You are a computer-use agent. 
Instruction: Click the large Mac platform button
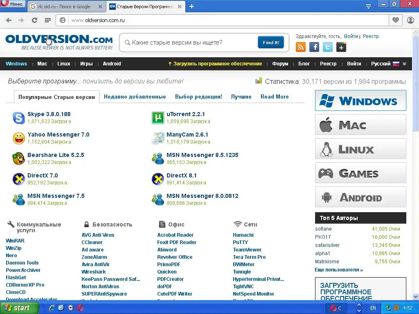tap(360, 124)
